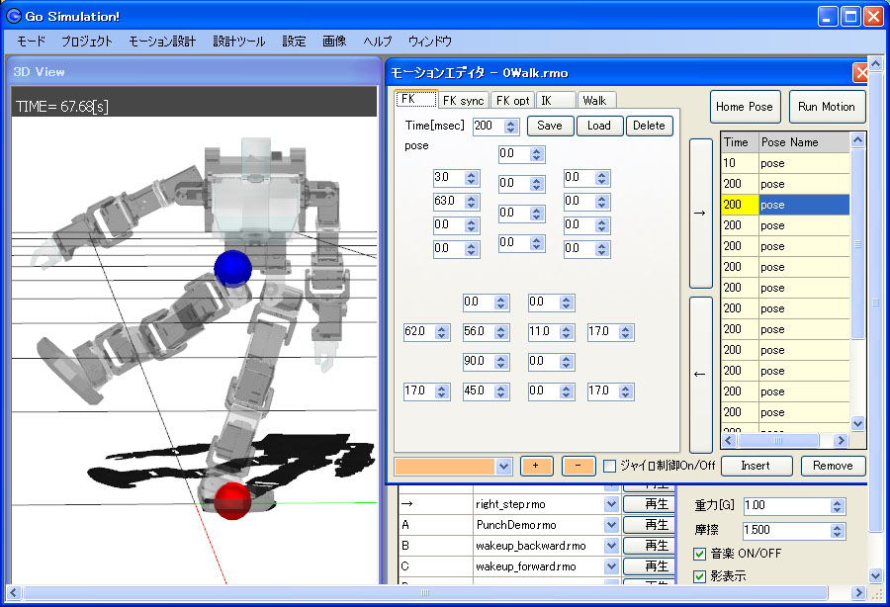Click the left arrow pose transfer button
Image resolution: width=890 pixels, height=607 pixels.
click(700, 374)
